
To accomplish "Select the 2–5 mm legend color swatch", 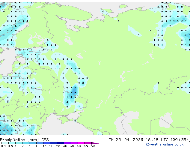I will click(x=26, y=143).
